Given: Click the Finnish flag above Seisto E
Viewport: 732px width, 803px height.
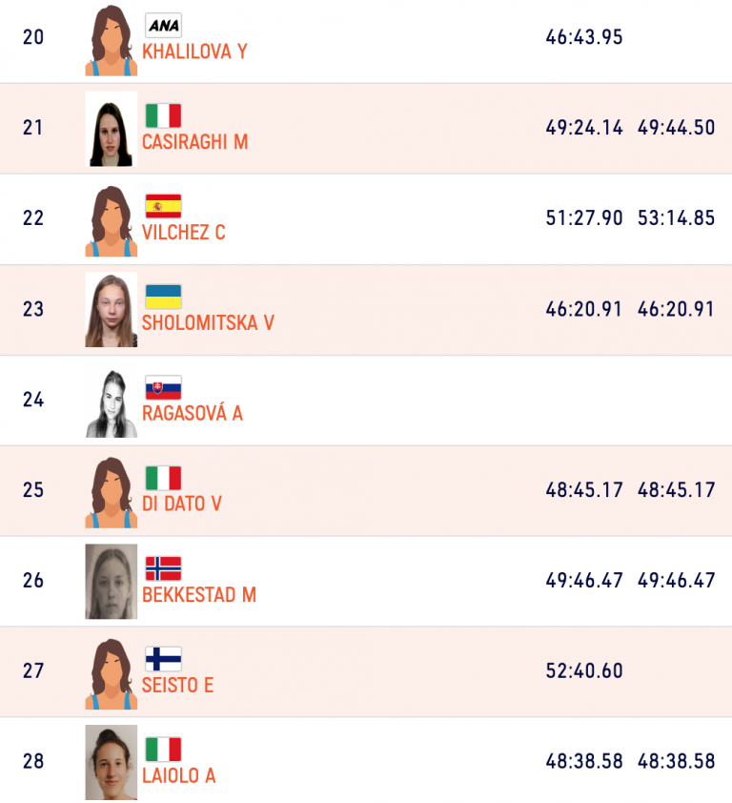Looking at the screenshot, I should tap(163, 659).
